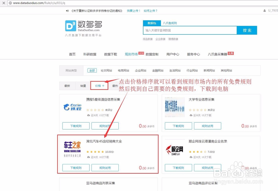This screenshot has width=278, height=191.
Task: Sort rules by 最热
Action: (115, 86)
